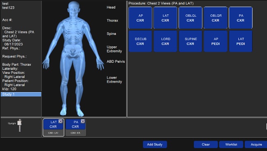Select the SUPINE CXR view tile
The image size is (267, 151).
click(x=190, y=41)
